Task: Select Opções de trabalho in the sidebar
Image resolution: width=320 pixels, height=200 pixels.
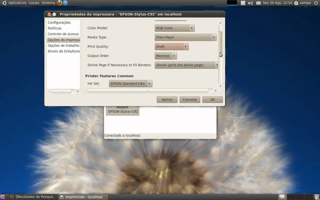Action: pyautogui.click(x=63, y=46)
